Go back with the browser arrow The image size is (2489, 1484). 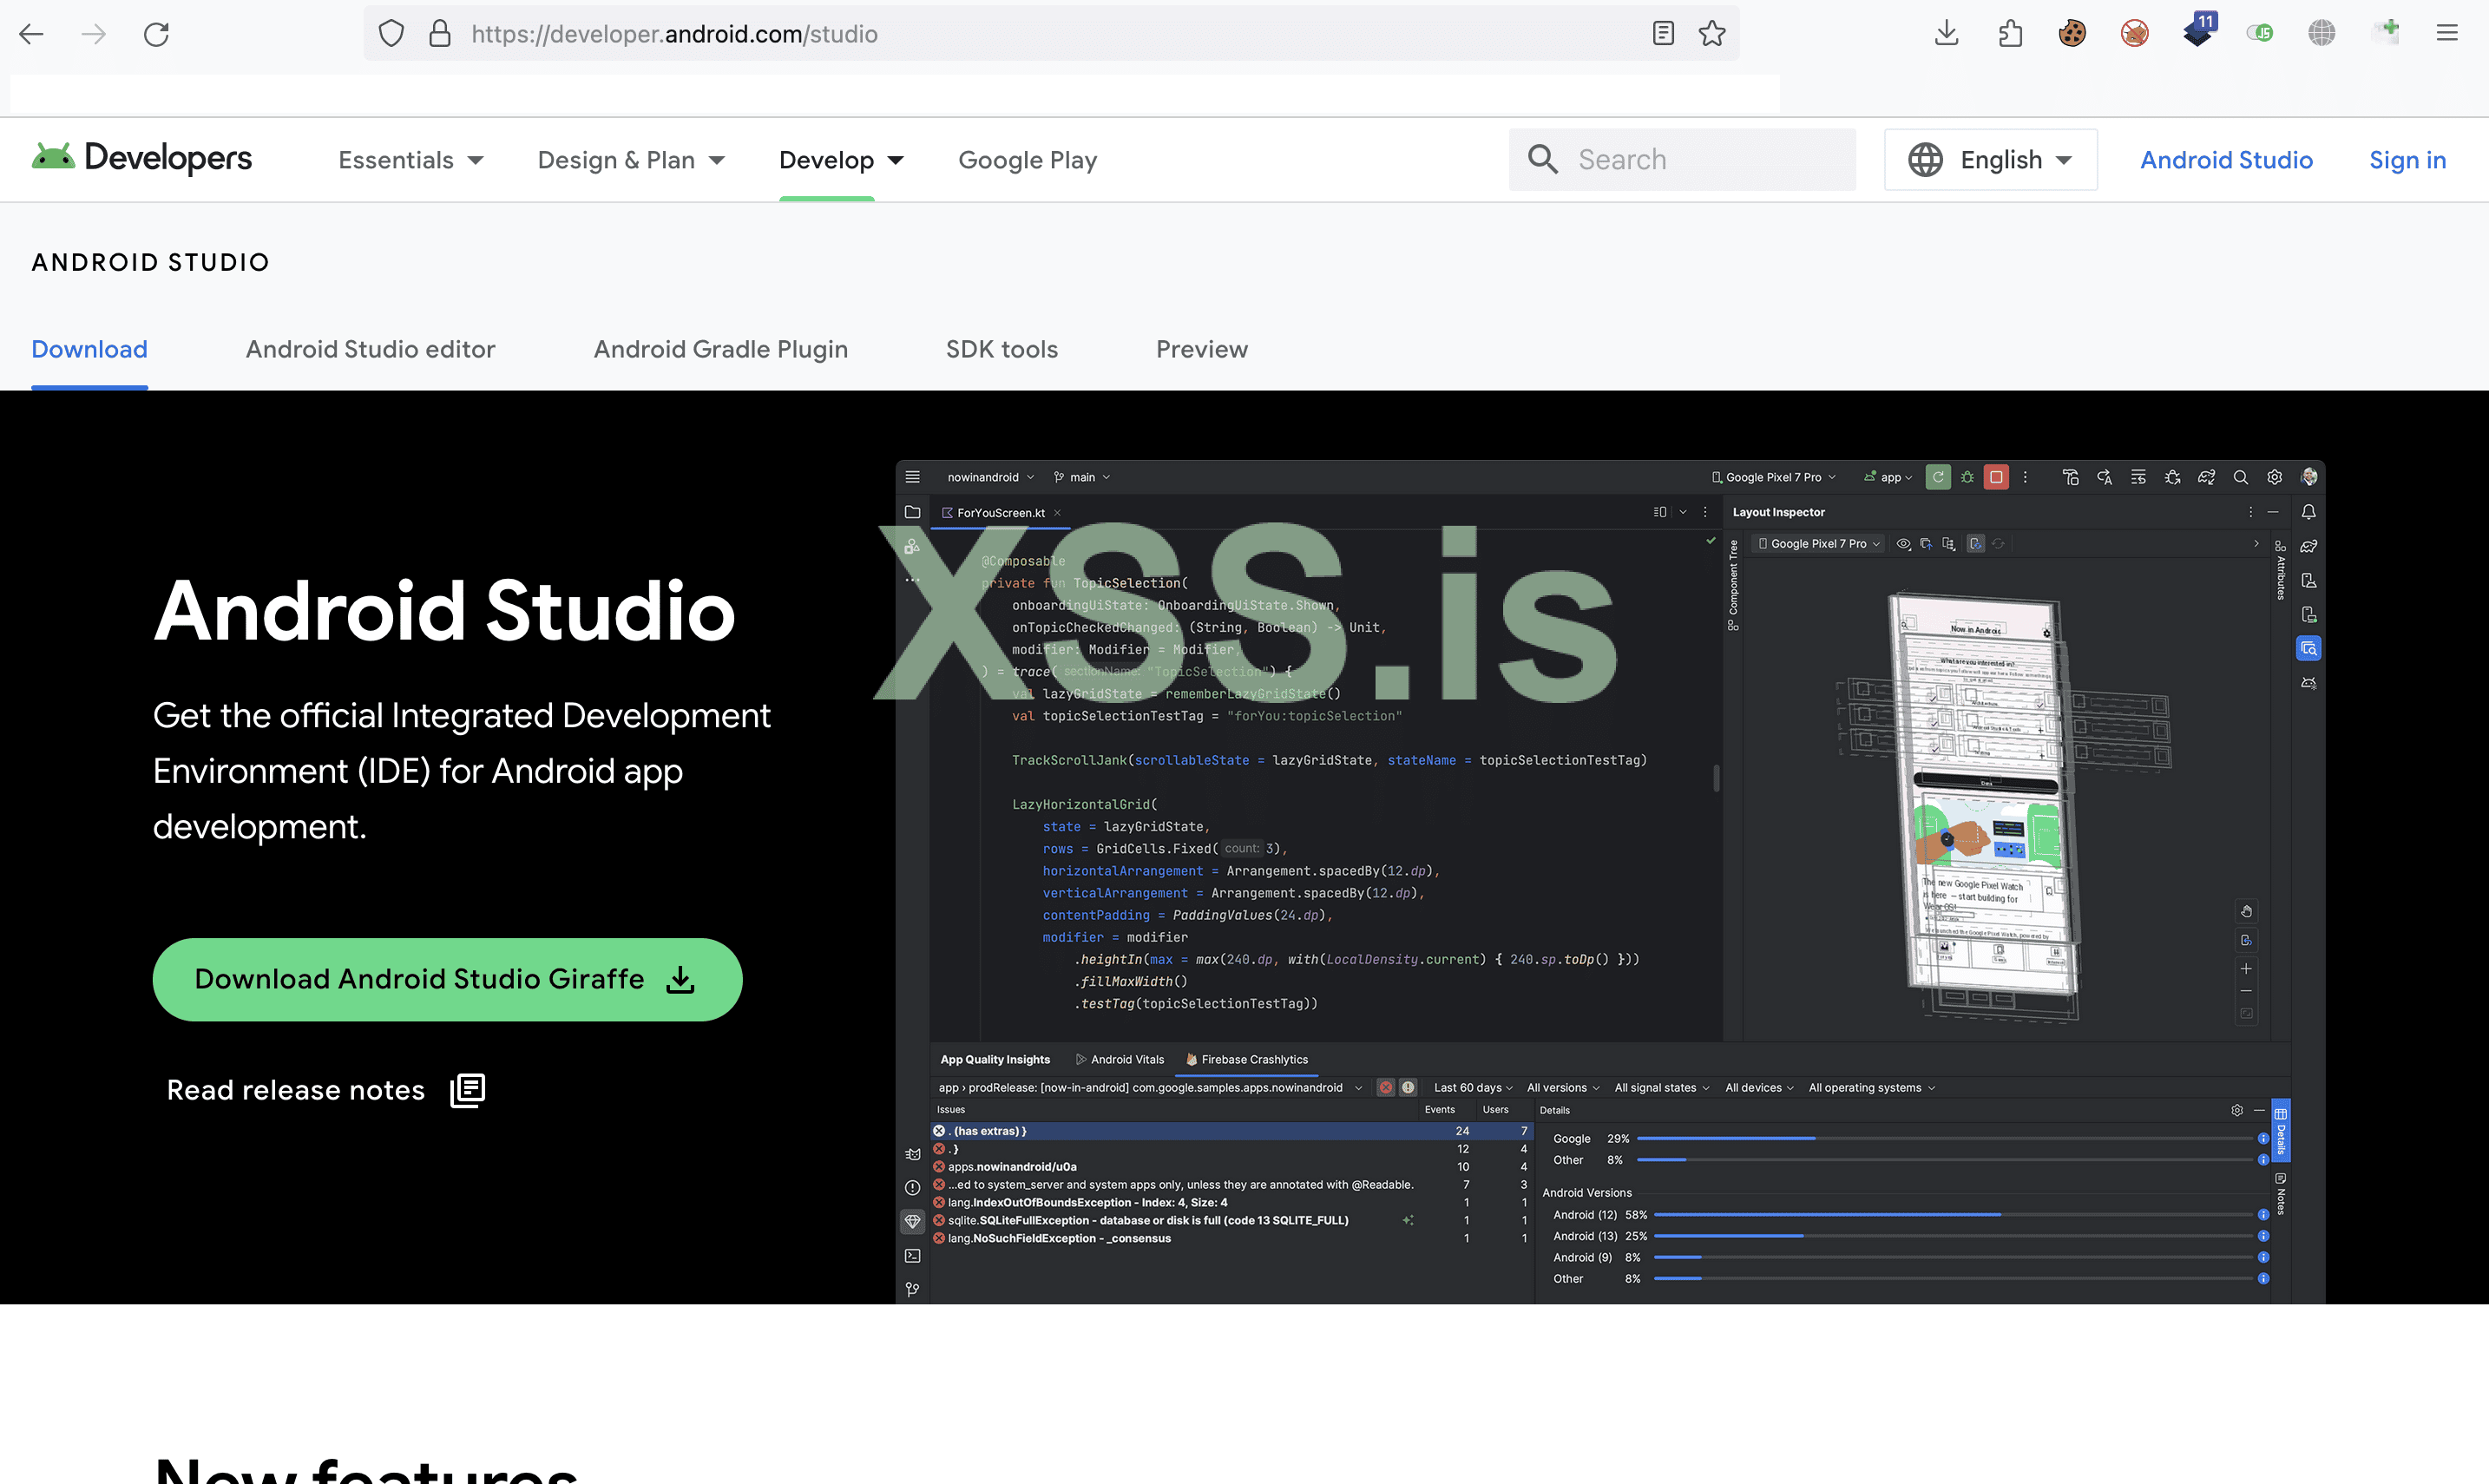point(32,34)
